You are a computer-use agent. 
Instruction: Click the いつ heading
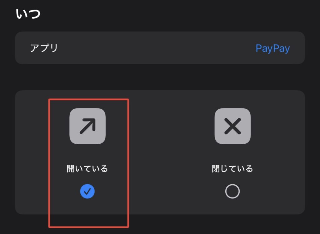tap(28, 14)
